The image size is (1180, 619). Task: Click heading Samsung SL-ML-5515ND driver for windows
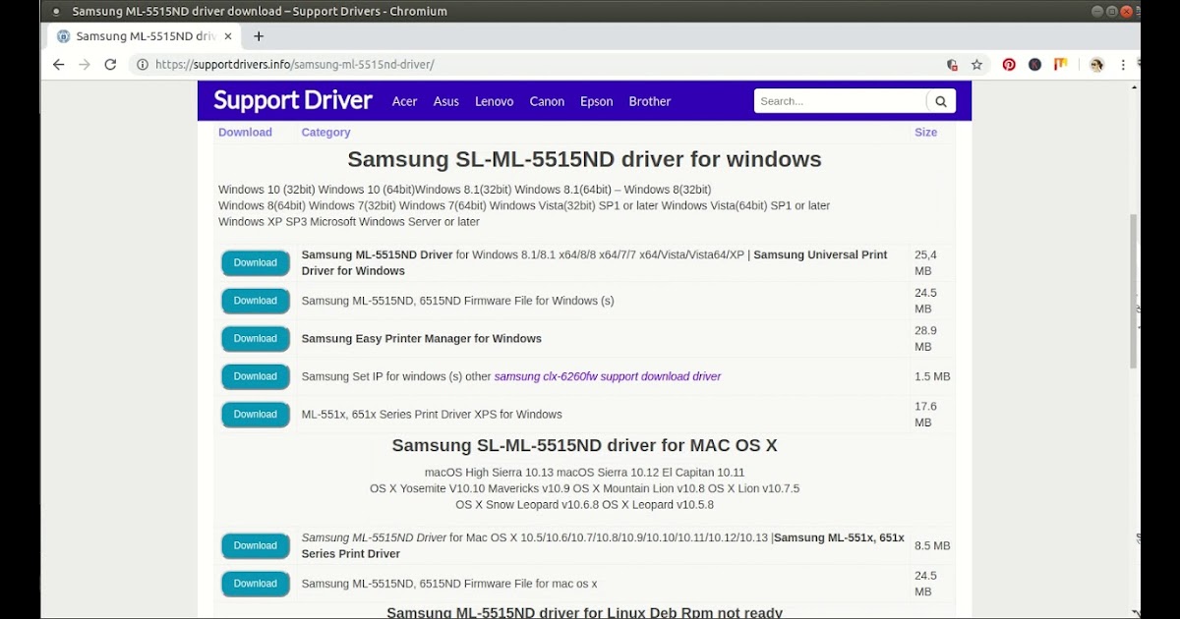(x=584, y=159)
